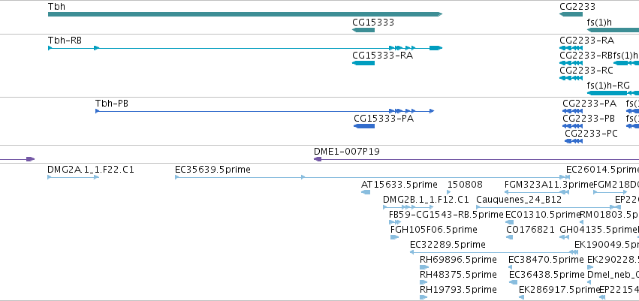Select the AT15633.5prime EST feature

366,193
